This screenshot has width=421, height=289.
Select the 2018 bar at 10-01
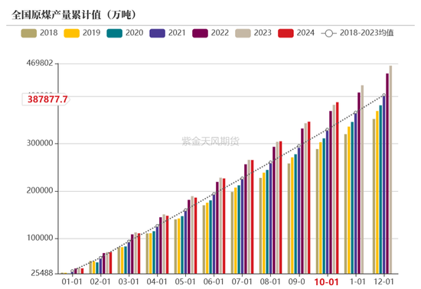(317, 211)
